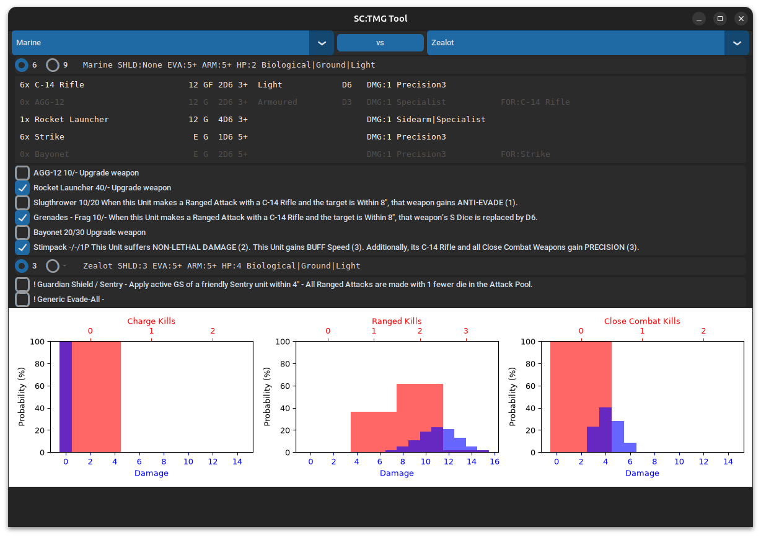Click the Zealot dropdown chevron arrow

(737, 43)
